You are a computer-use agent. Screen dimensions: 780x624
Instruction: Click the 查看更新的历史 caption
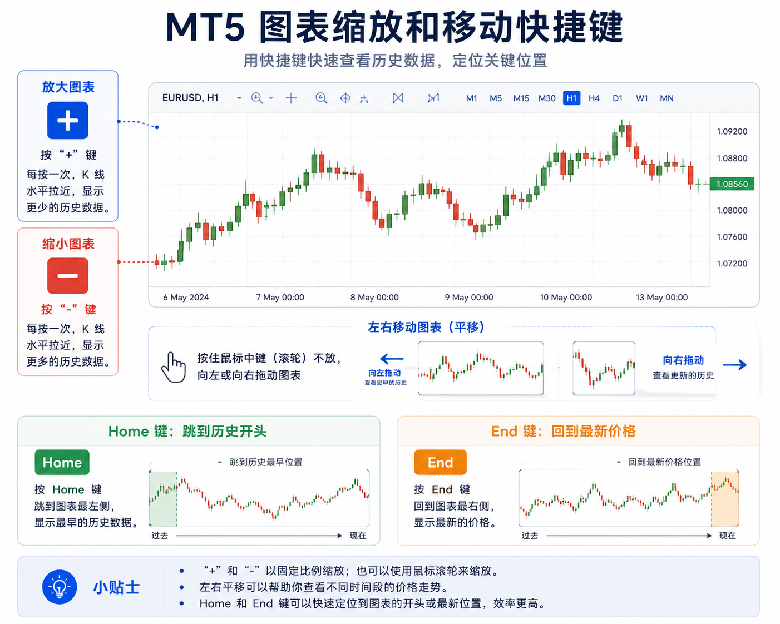(x=683, y=375)
